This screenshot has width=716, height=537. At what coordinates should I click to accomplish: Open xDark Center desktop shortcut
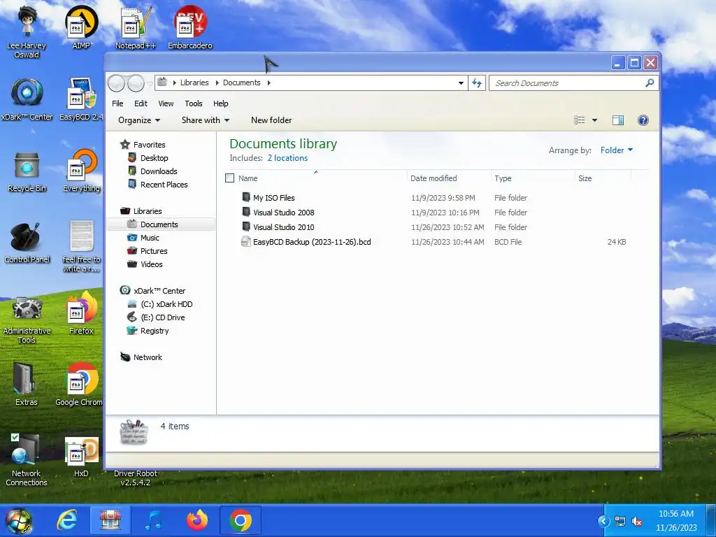tap(27, 99)
